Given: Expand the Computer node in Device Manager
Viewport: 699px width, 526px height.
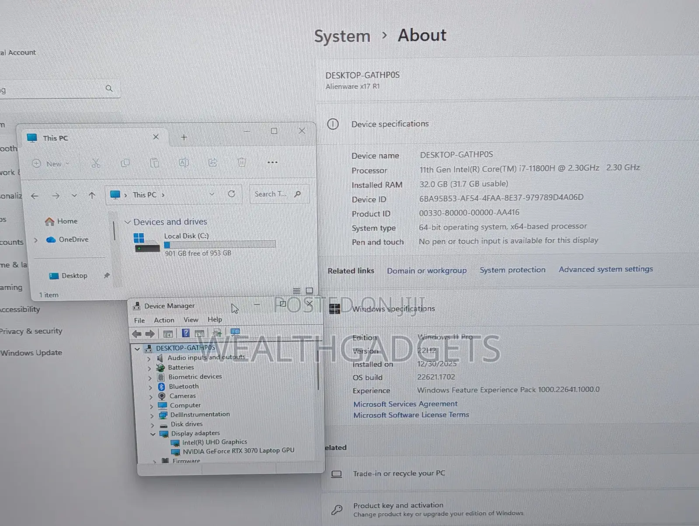Looking at the screenshot, I should click(151, 406).
